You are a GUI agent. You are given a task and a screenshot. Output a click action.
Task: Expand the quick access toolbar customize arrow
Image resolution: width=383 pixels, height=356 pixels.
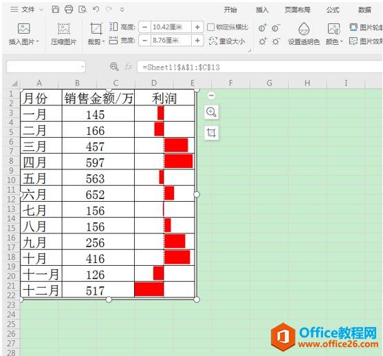(x=122, y=10)
